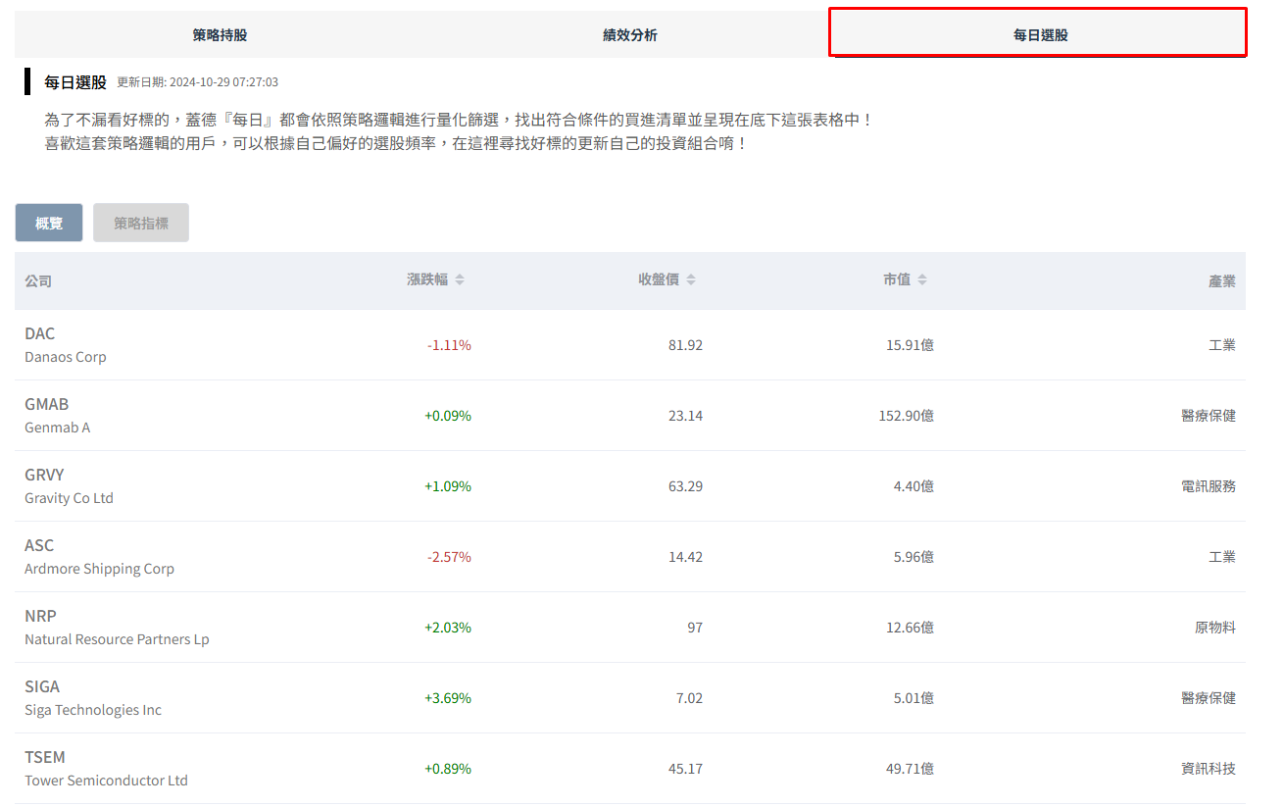Click the 收盤價 column sort arrows

point(691,280)
